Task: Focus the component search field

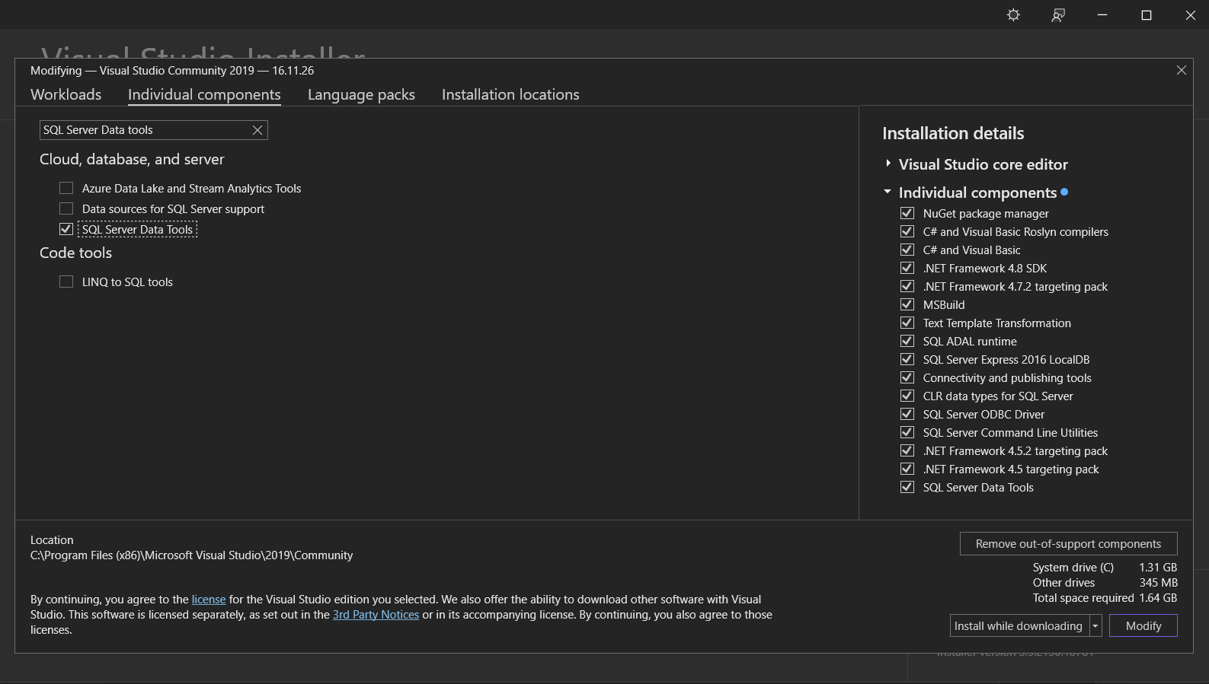Action: (x=145, y=130)
